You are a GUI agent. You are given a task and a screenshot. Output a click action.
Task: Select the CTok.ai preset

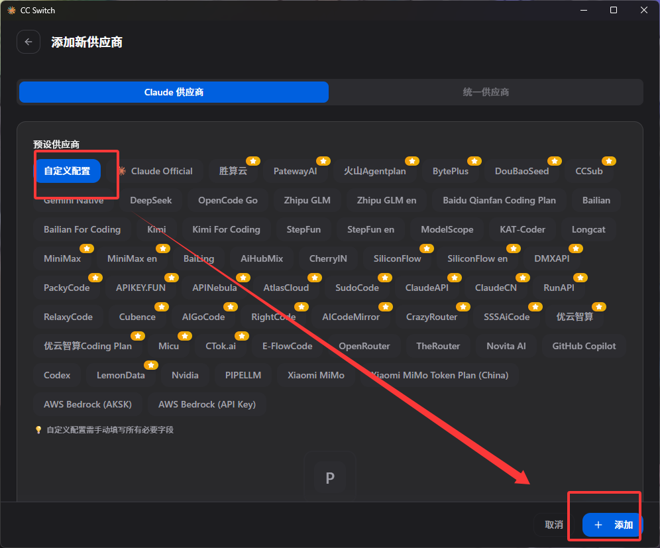[221, 346]
